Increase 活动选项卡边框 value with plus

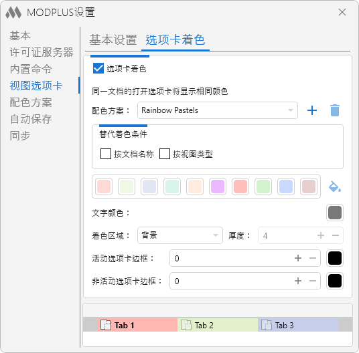(x=298, y=258)
